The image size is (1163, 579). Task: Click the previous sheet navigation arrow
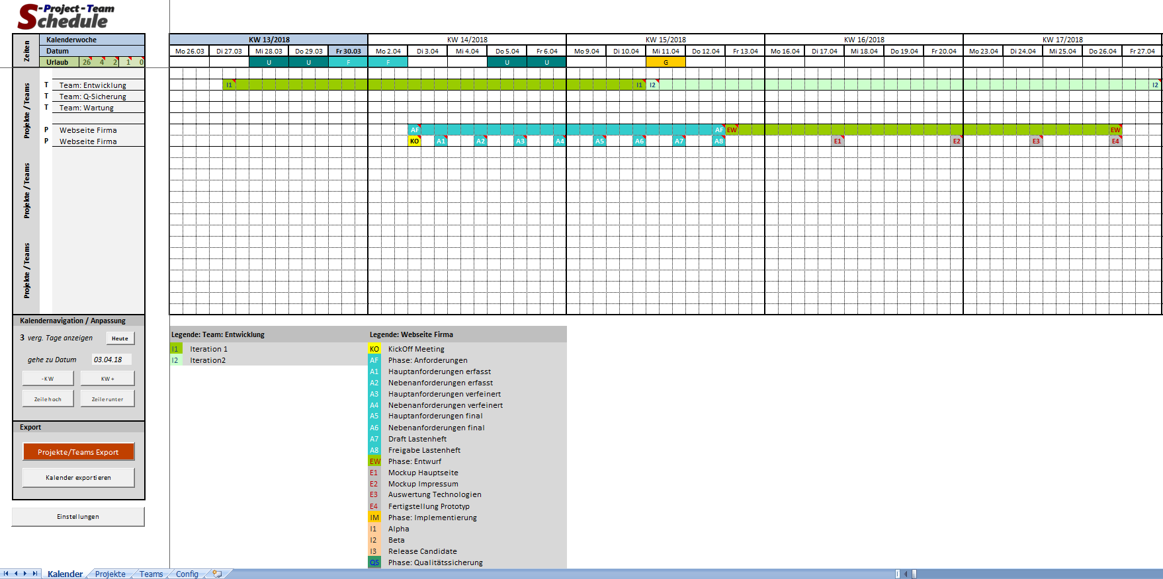16,574
